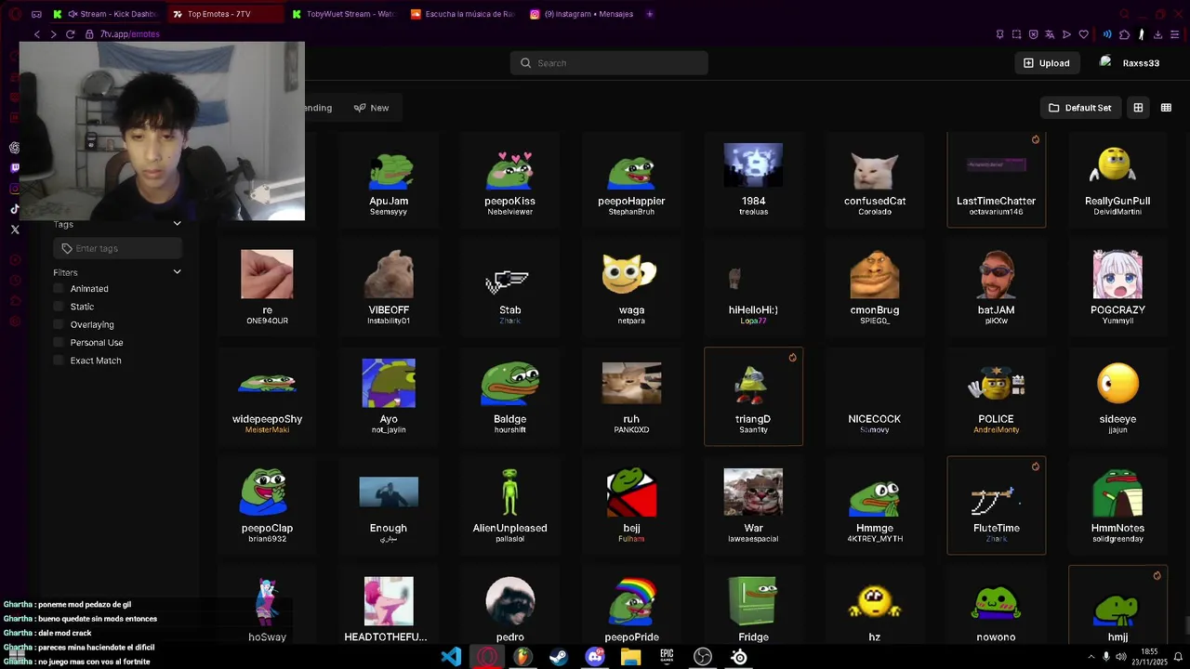Reload the current page
The height and width of the screenshot is (669, 1190).
click(70, 34)
